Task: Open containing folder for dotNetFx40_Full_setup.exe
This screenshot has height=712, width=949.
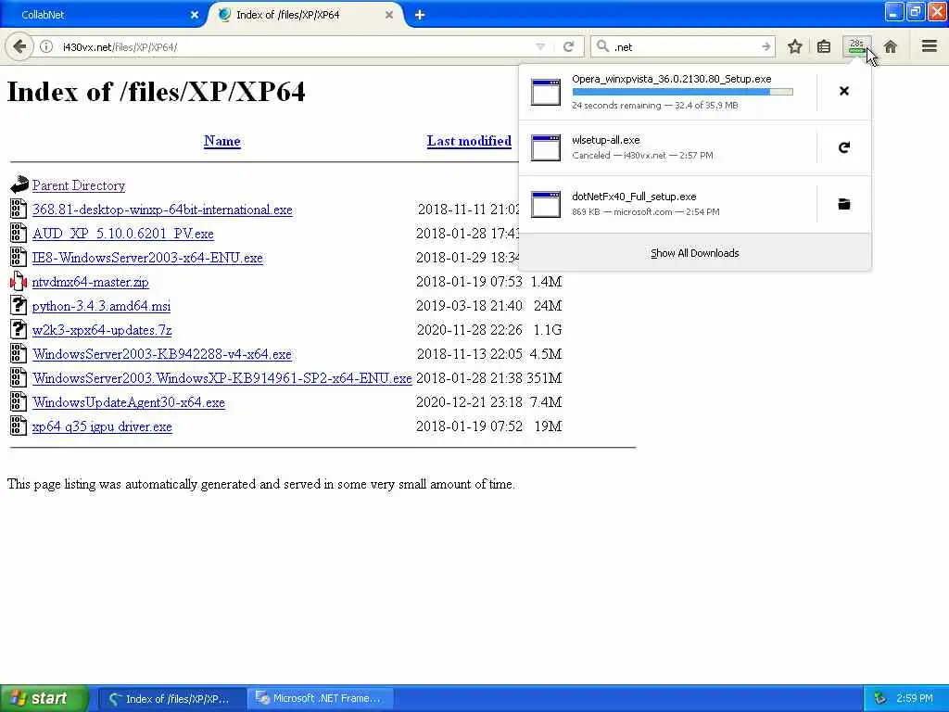Action: (x=843, y=204)
